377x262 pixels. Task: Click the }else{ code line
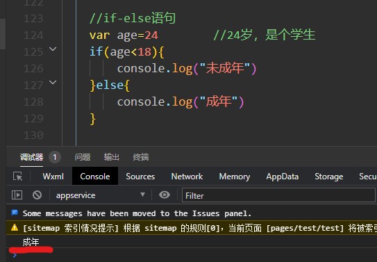[110, 85]
